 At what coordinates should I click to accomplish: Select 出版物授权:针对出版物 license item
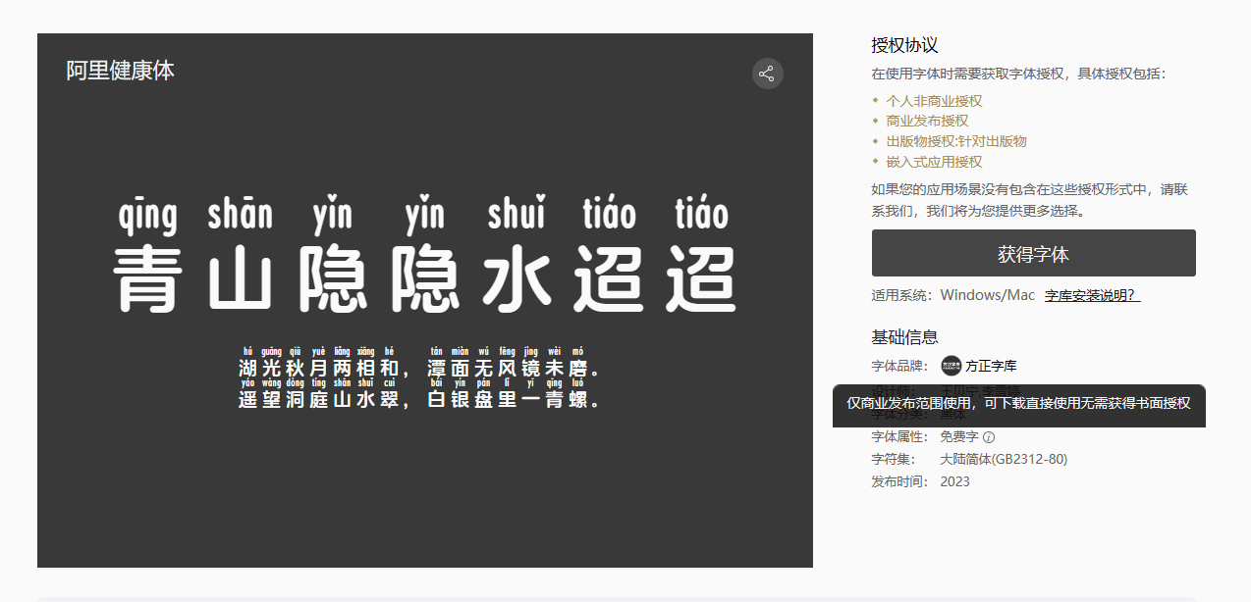[956, 141]
